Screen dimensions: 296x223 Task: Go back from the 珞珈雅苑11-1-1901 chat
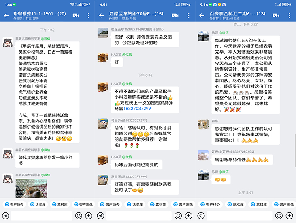[6, 16]
